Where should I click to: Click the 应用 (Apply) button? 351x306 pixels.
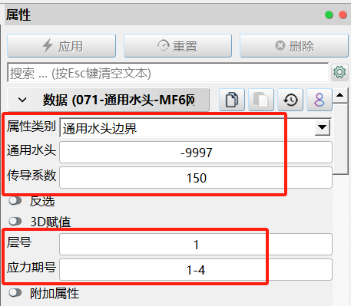tap(61, 46)
